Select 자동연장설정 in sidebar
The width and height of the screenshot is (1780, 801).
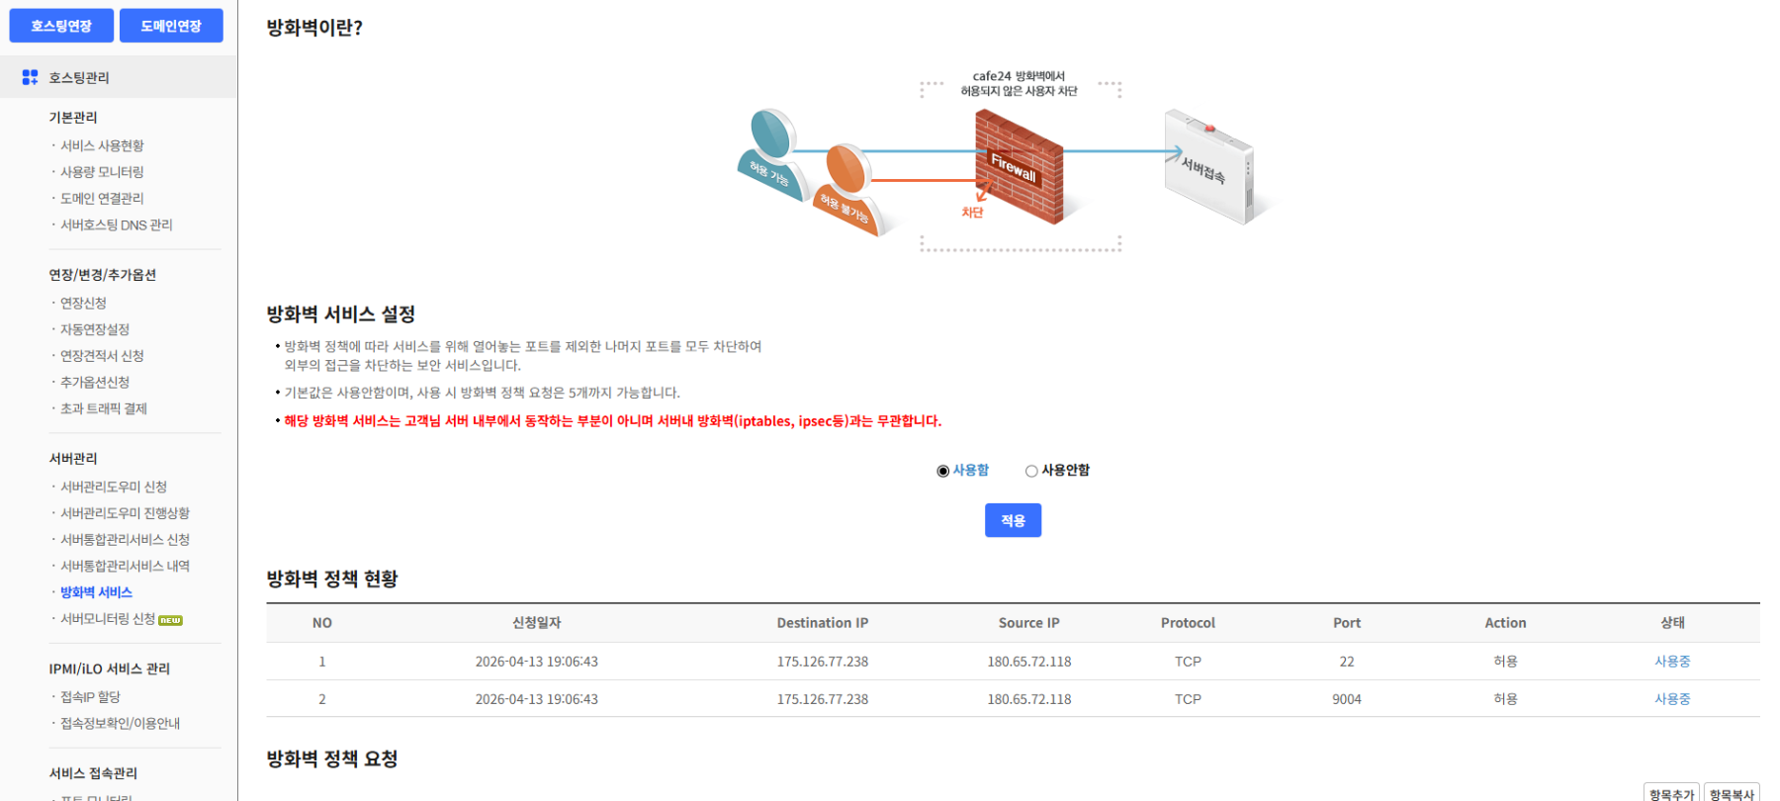pos(95,329)
